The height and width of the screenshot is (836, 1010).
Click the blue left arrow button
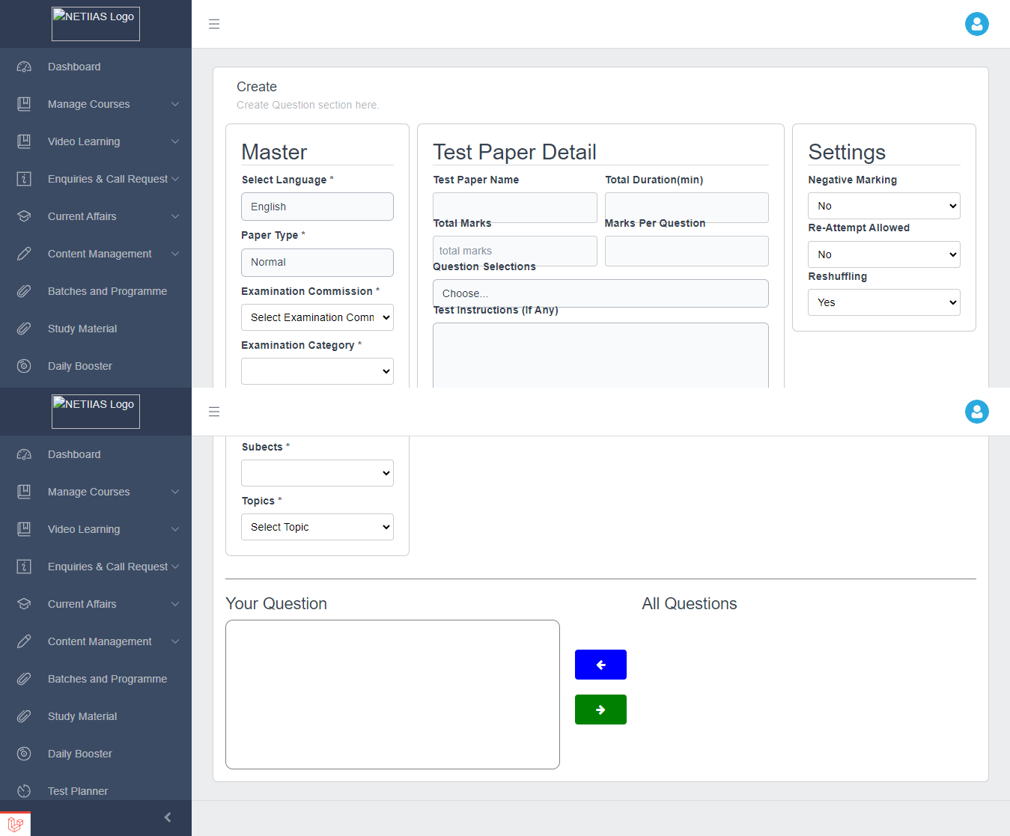(x=600, y=665)
